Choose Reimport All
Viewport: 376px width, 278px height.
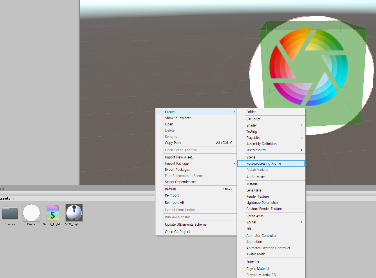[196, 203]
